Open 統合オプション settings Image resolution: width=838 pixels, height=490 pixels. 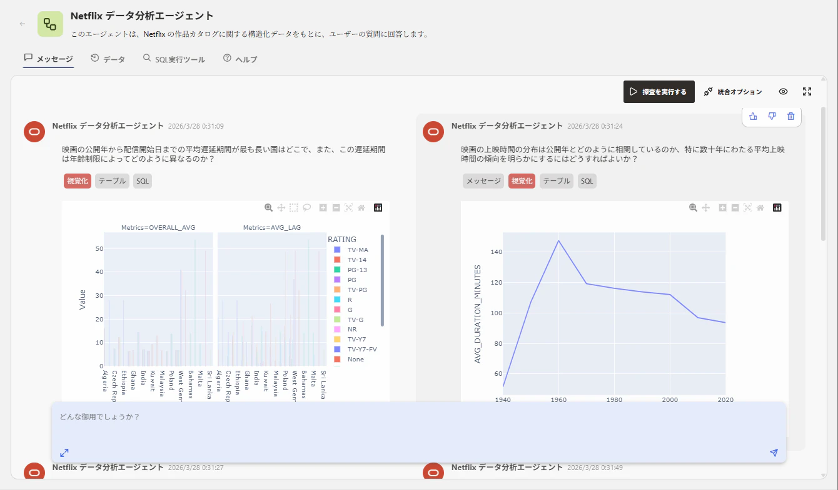click(733, 92)
